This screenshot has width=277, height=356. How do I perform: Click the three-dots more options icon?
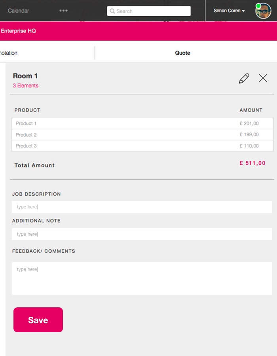(x=63, y=11)
